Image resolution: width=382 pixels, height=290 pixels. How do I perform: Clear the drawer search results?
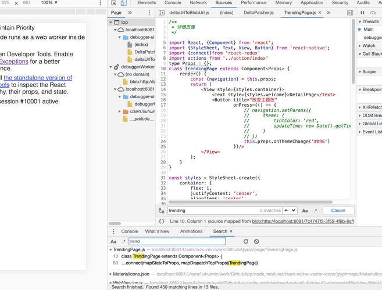click(256, 241)
